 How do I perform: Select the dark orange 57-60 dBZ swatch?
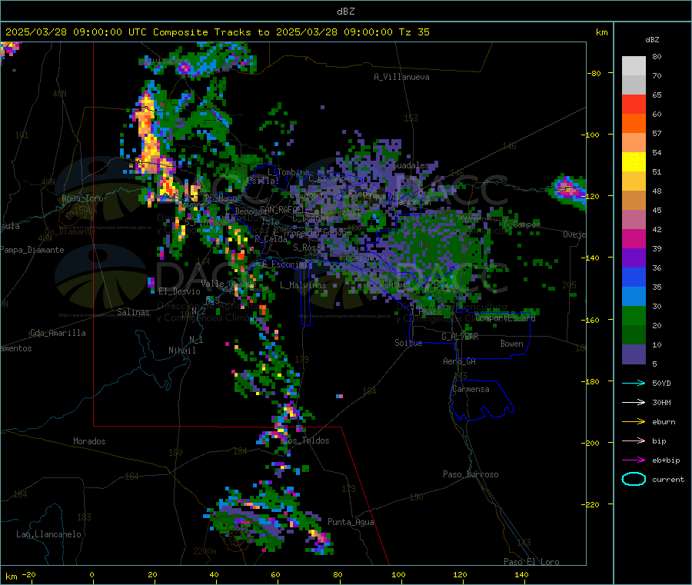(634, 124)
